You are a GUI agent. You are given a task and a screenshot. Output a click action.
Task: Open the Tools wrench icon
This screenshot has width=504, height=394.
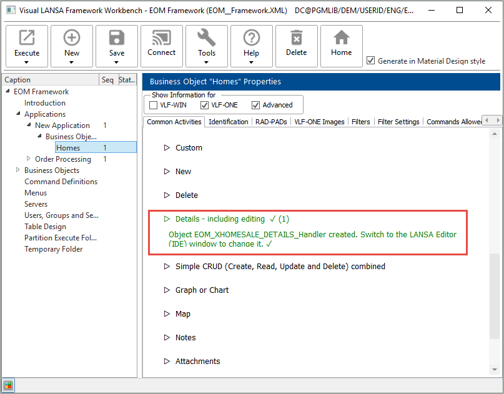pyautogui.click(x=207, y=38)
